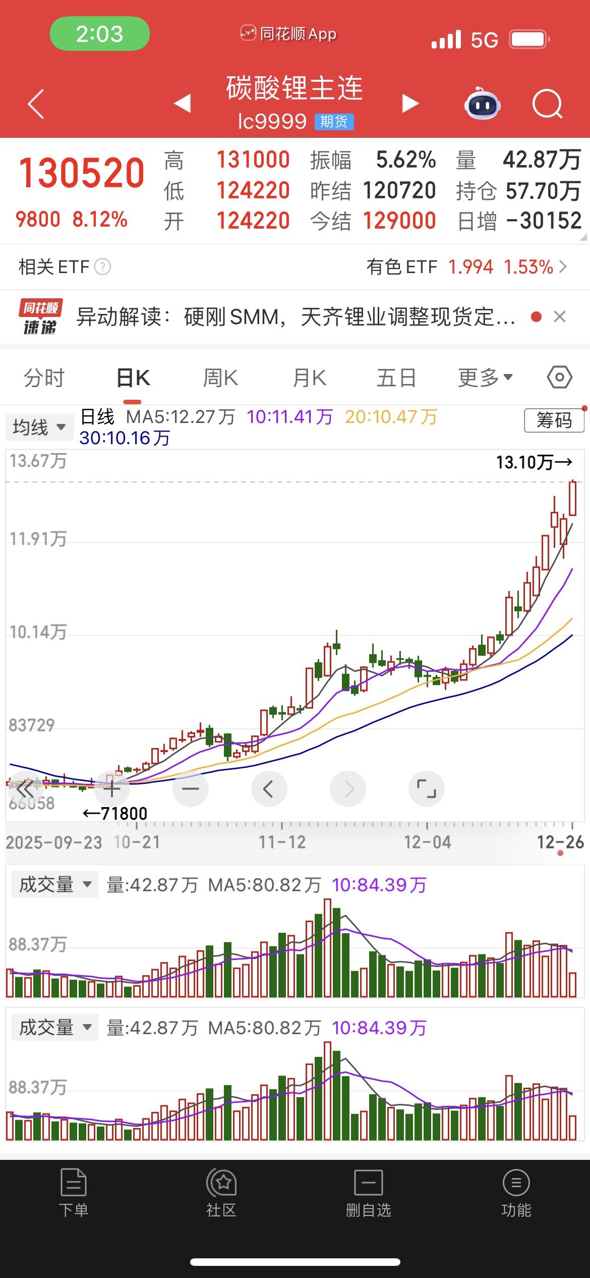Open the robot AI assistant
Screen dimensions: 590x1278
pos(482,103)
